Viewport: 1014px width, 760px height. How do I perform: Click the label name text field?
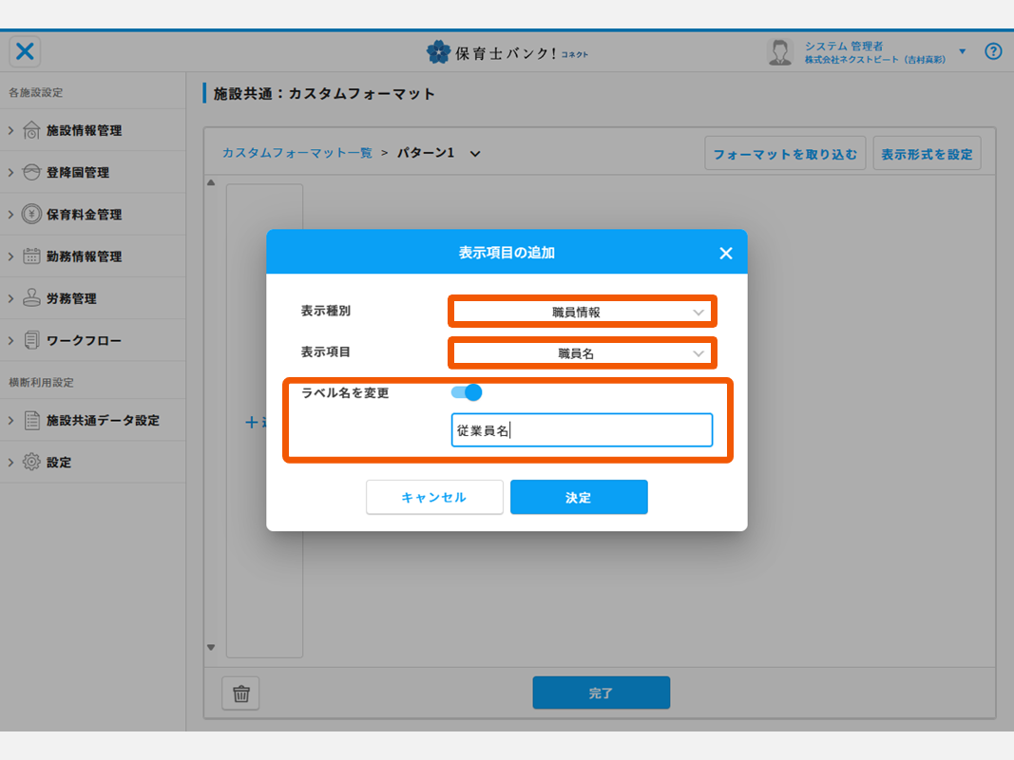click(x=582, y=430)
